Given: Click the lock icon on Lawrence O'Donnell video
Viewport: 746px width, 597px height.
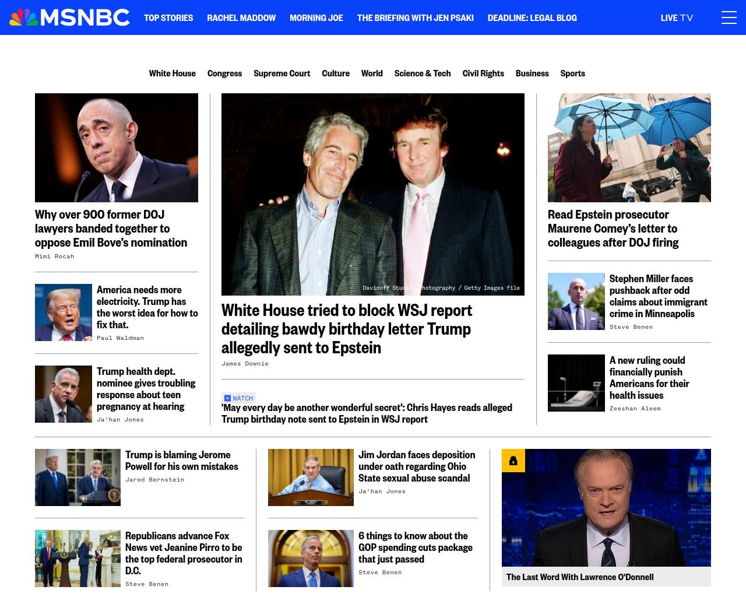Looking at the screenshot, I should (513, 461).
